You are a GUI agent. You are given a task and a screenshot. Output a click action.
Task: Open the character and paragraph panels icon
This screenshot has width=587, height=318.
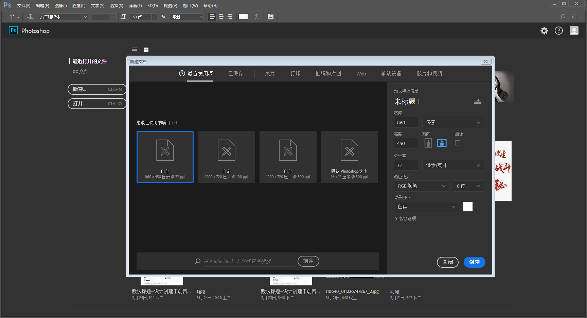point(271,17)
